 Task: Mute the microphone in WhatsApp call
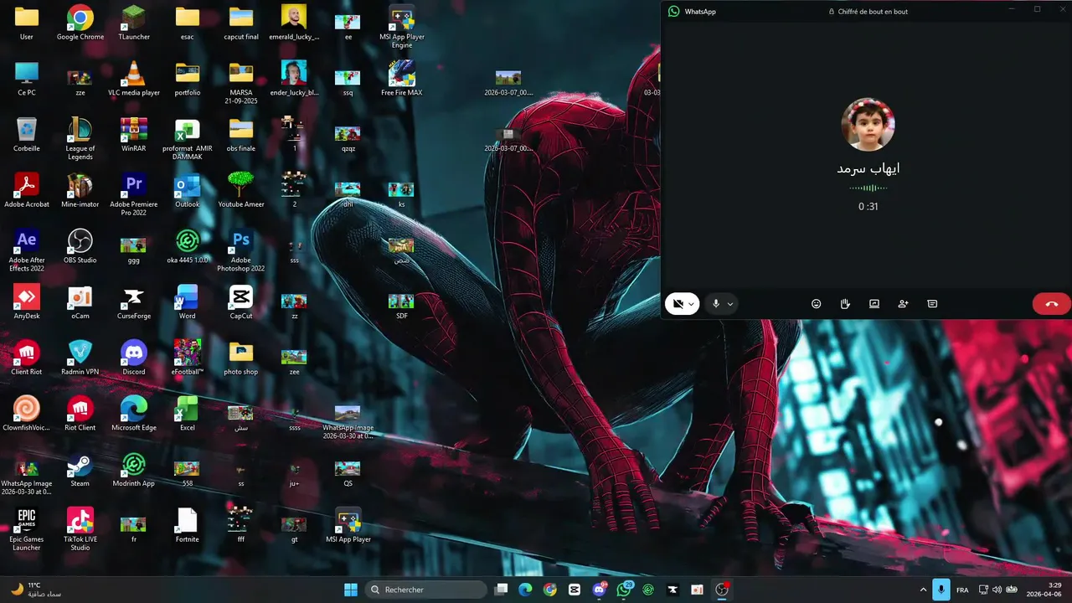[x=715, y=304]
